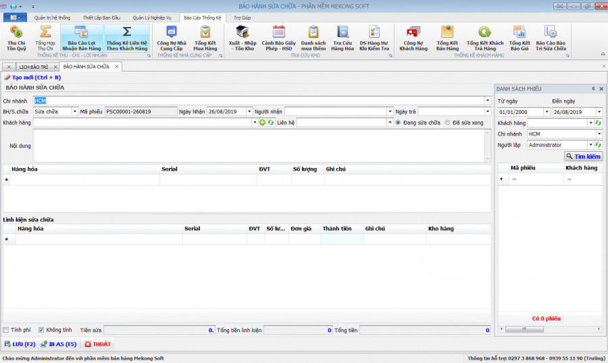
Task: Check the Tính phí checkbox
Action: click(x=6, y=330)
